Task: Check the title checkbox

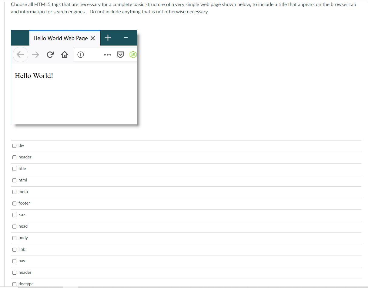Action: coord(14,169)
